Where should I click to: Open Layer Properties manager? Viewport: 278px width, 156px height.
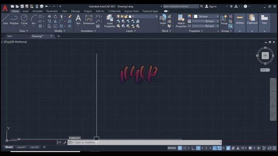click(109, 21)
